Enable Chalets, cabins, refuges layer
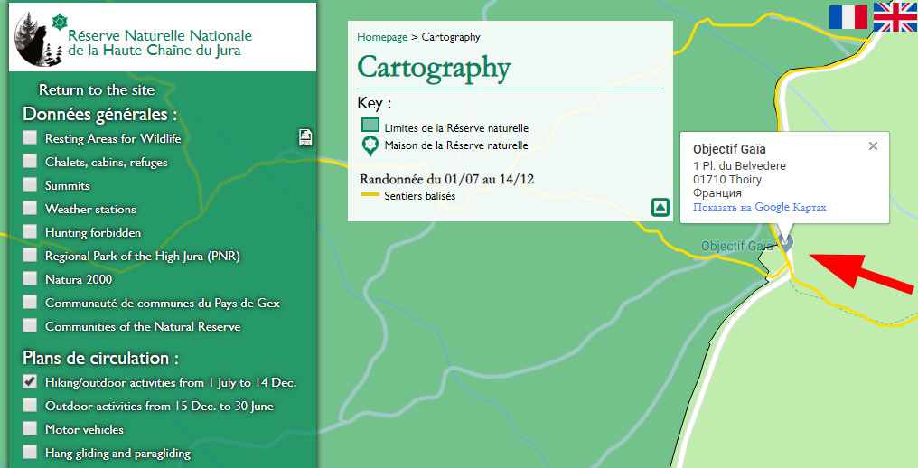The image size is (918, 468). click(30, 161)
